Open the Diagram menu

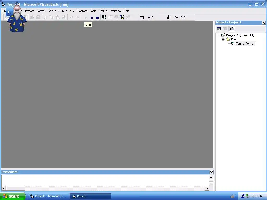82,11
